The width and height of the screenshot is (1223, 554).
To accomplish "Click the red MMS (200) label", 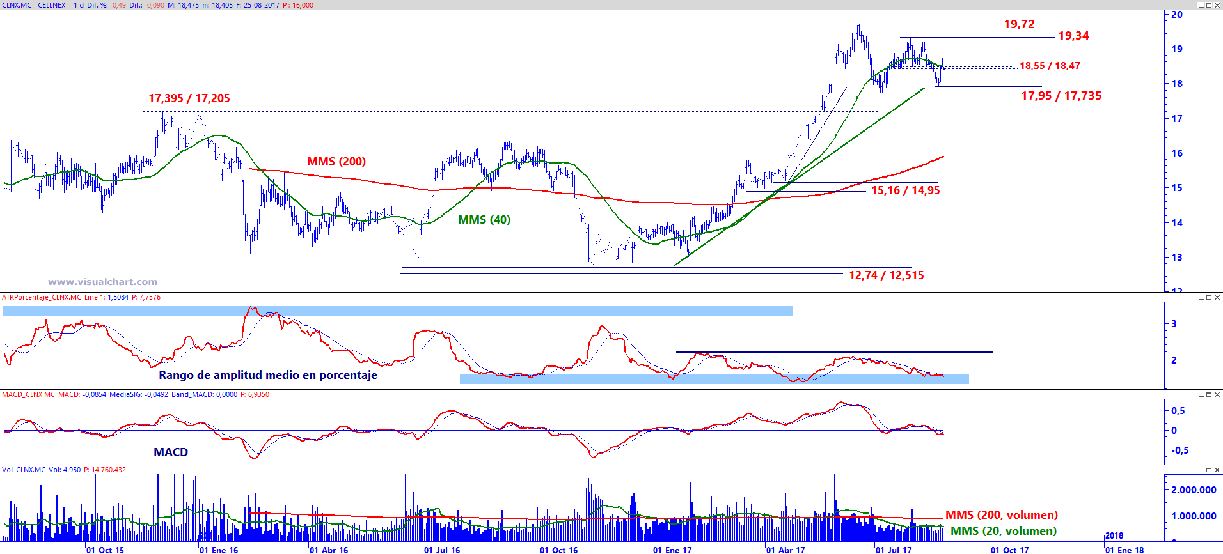I will click(336, 162).
